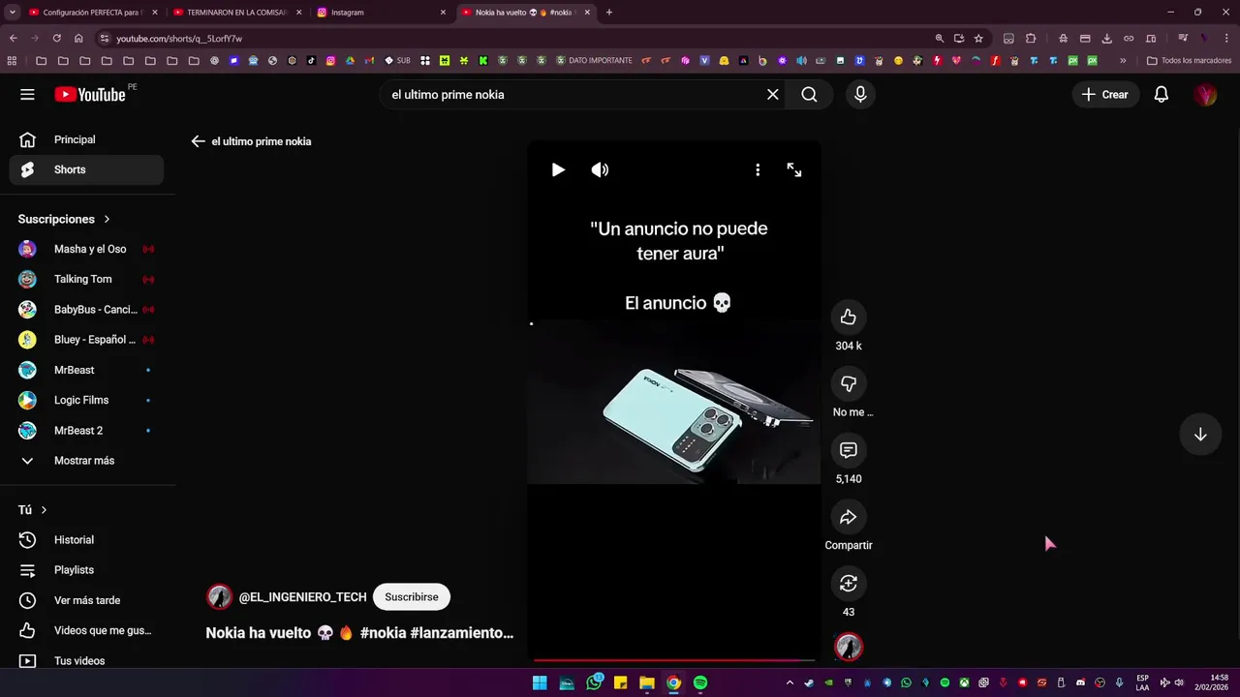Image resolution: width=1240 pixels, height=697 pixels.
Task: Open the Short's three-dot options menu
Action: (x=758, y=169)
